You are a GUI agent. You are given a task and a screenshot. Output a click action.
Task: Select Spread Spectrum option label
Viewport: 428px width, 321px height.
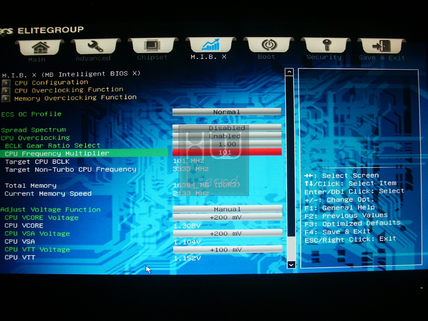(33, 130)
